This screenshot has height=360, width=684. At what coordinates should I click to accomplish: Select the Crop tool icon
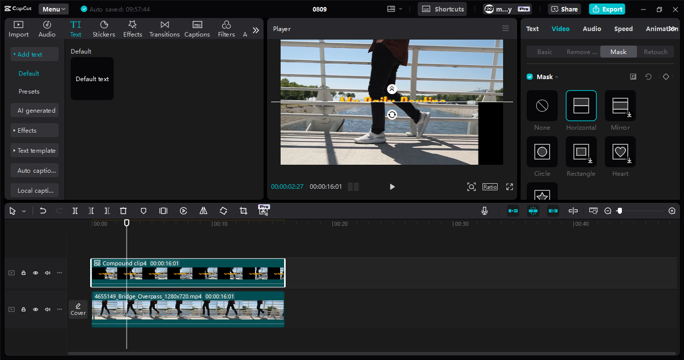coord(244,211)
